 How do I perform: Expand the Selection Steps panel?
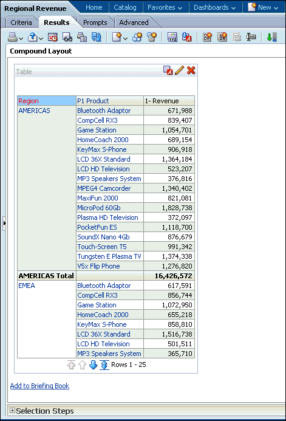pyautogui.click(x=12, y=410)
